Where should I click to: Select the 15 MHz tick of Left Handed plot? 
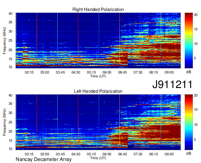click(10, 141)
